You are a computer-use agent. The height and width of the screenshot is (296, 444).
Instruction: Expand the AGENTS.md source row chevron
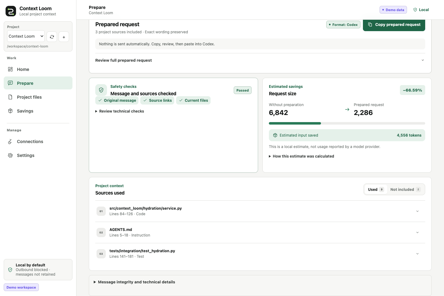(x=417, y=232)
